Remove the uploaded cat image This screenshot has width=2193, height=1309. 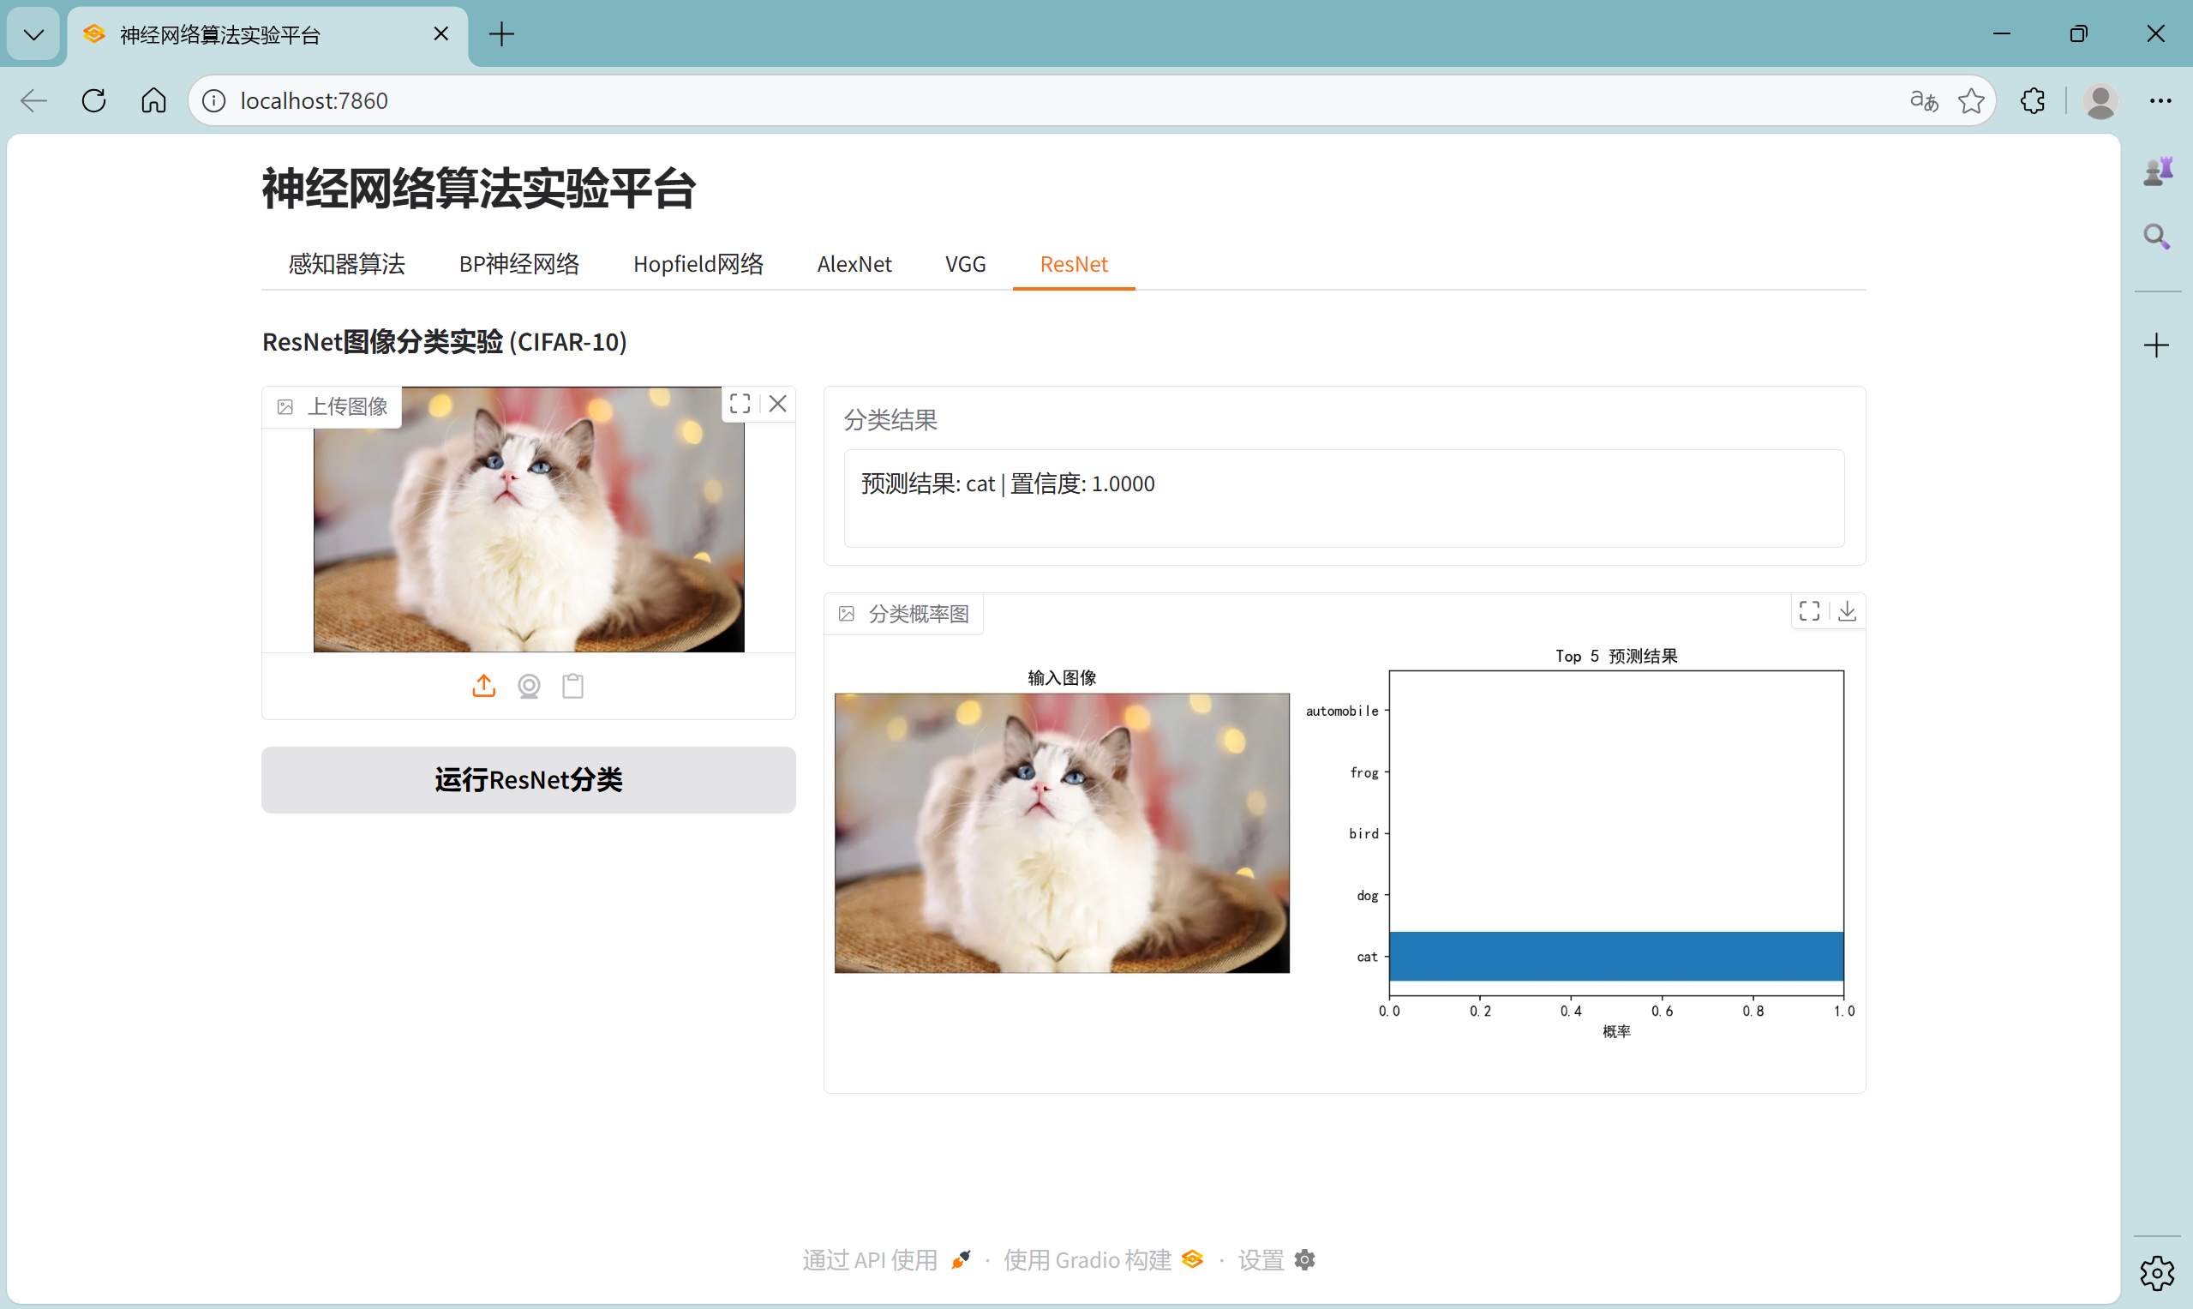click(778, 404)
